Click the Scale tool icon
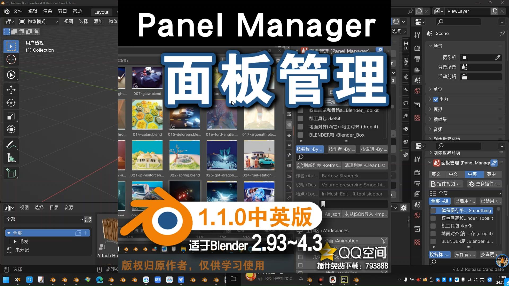The width and height of the screenshot is (509, 286). click(11, 117)
